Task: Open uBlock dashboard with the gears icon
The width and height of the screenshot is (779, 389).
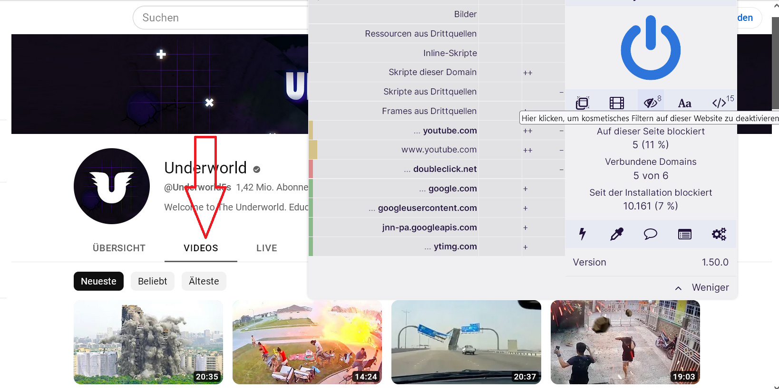Action: pyautogui.click(x=719, y=234)
